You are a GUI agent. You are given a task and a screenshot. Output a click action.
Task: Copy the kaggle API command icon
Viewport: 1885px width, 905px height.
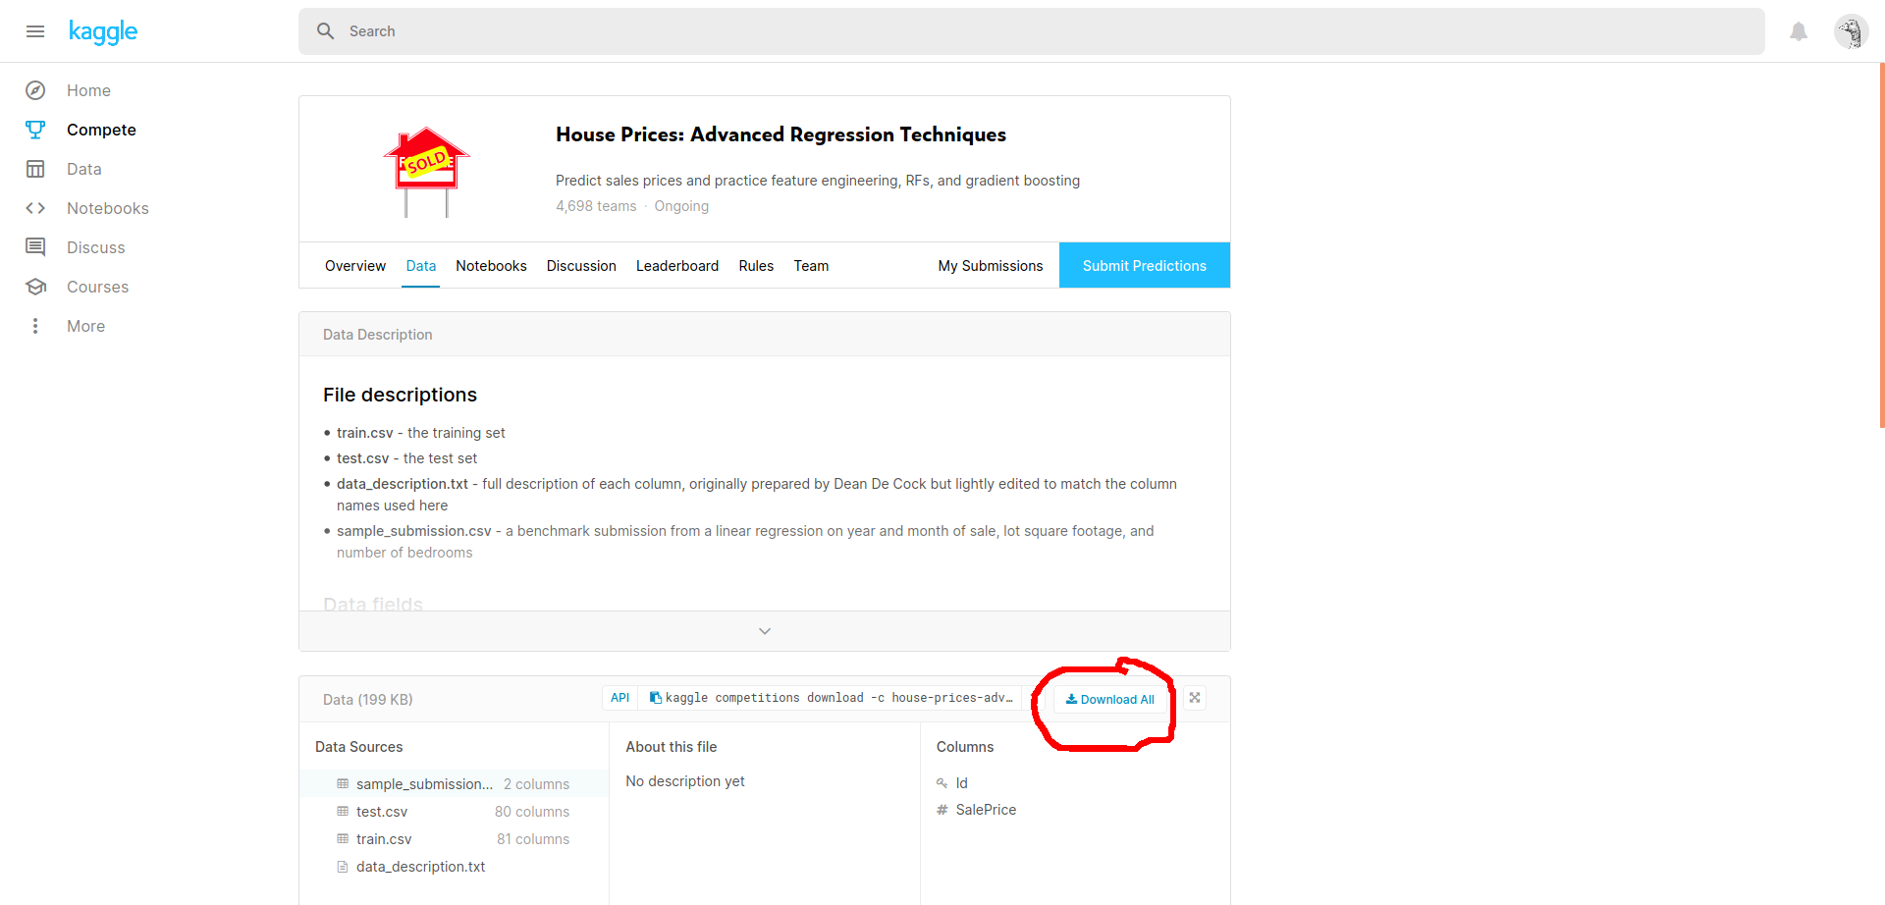pos(655,698)
